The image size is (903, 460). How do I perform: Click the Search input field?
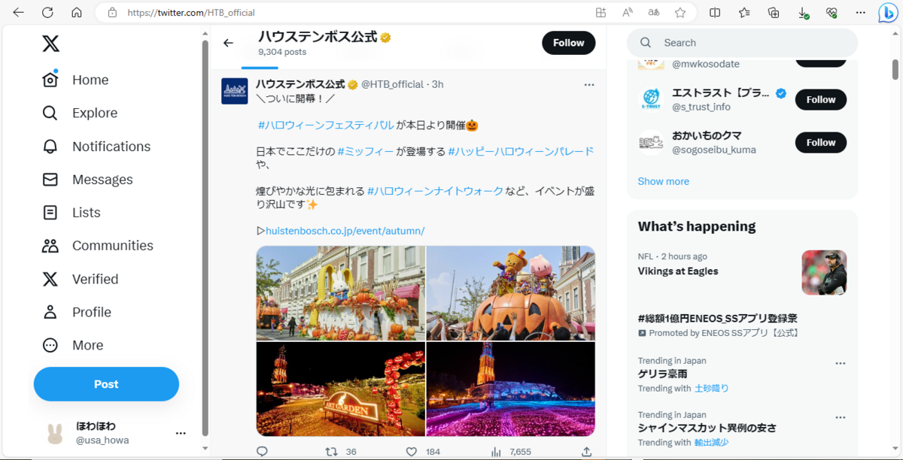click(x=742, y=43)
